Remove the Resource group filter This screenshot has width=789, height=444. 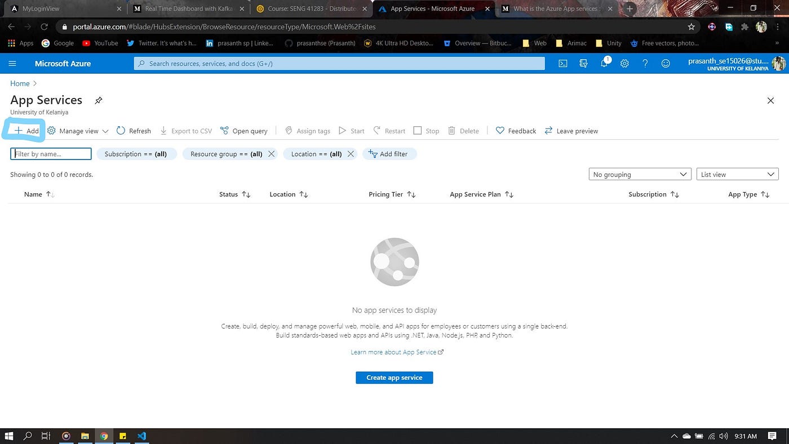coord(271,154)
